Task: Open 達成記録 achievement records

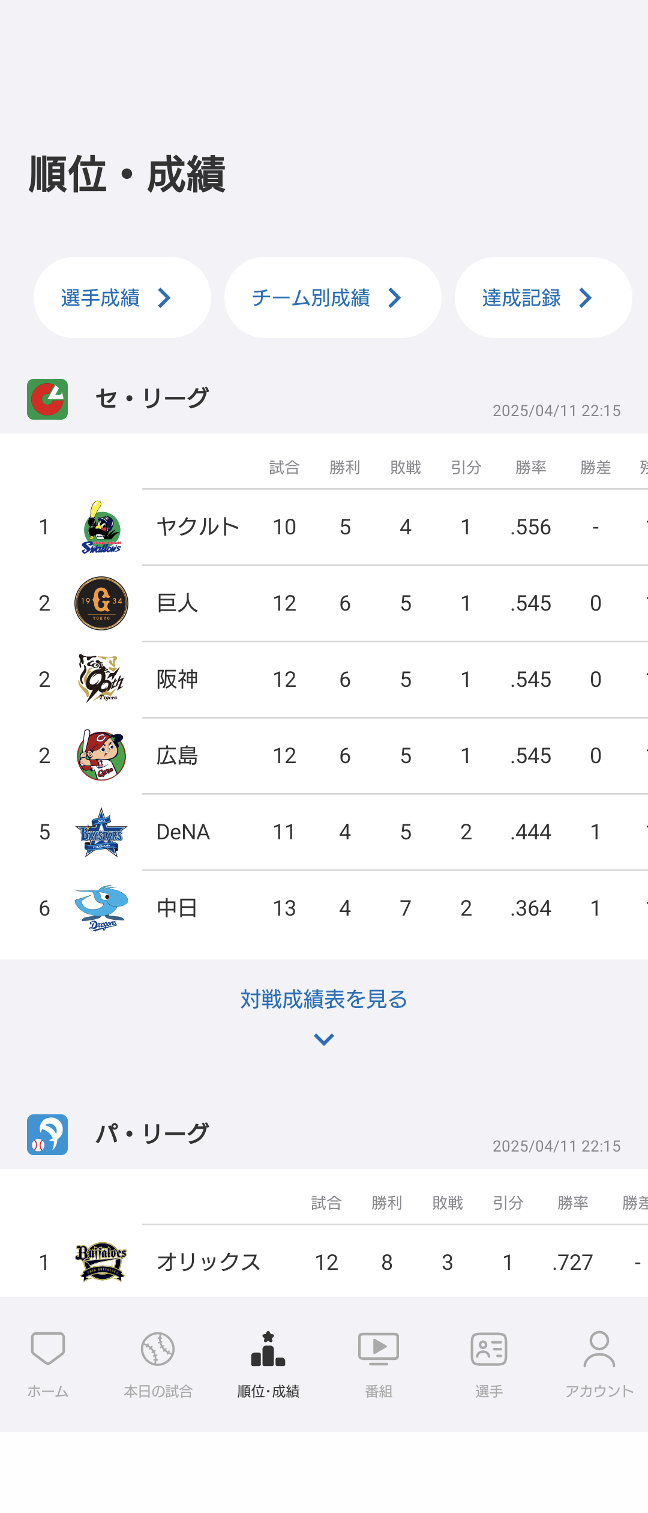Action: click(x=543, y=298)
